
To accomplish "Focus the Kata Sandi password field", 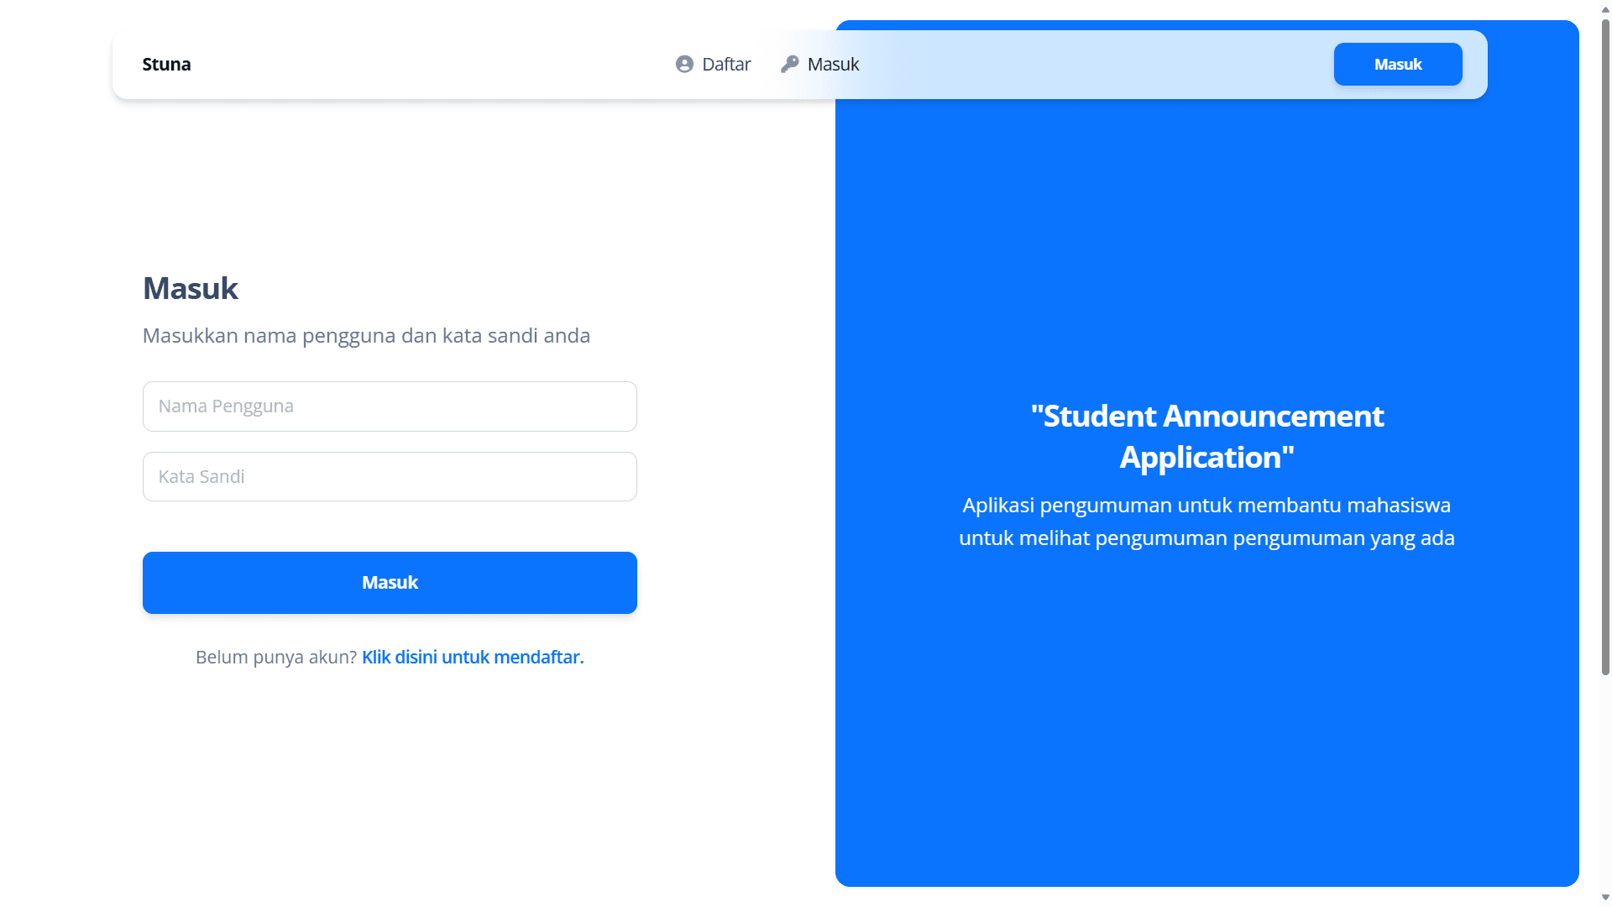I will (x=390, y=477).
